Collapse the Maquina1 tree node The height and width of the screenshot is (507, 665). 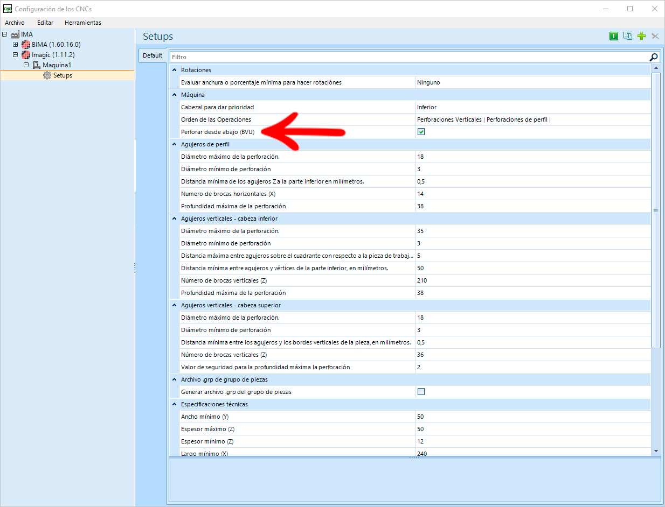coord(26,65)
